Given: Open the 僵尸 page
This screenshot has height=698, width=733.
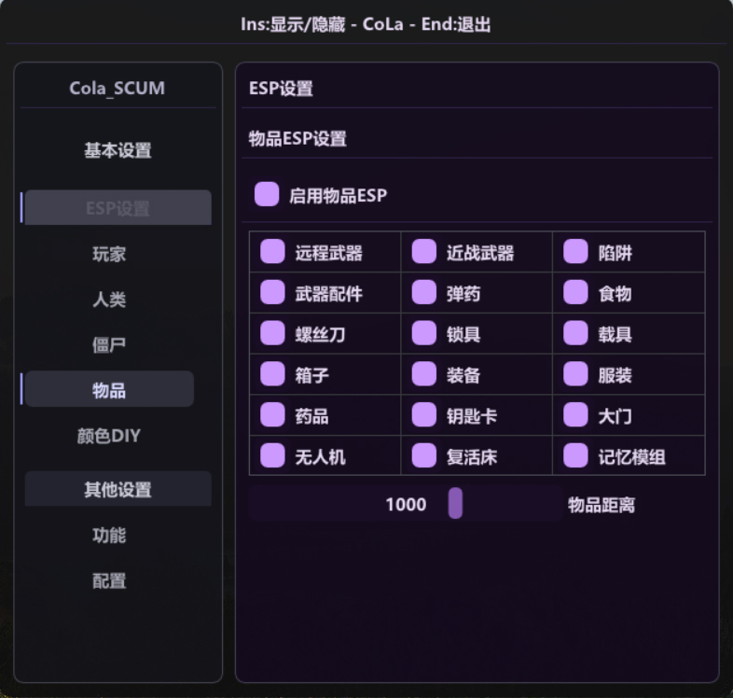Looking at the screenshot, I should tap(109, 344).
